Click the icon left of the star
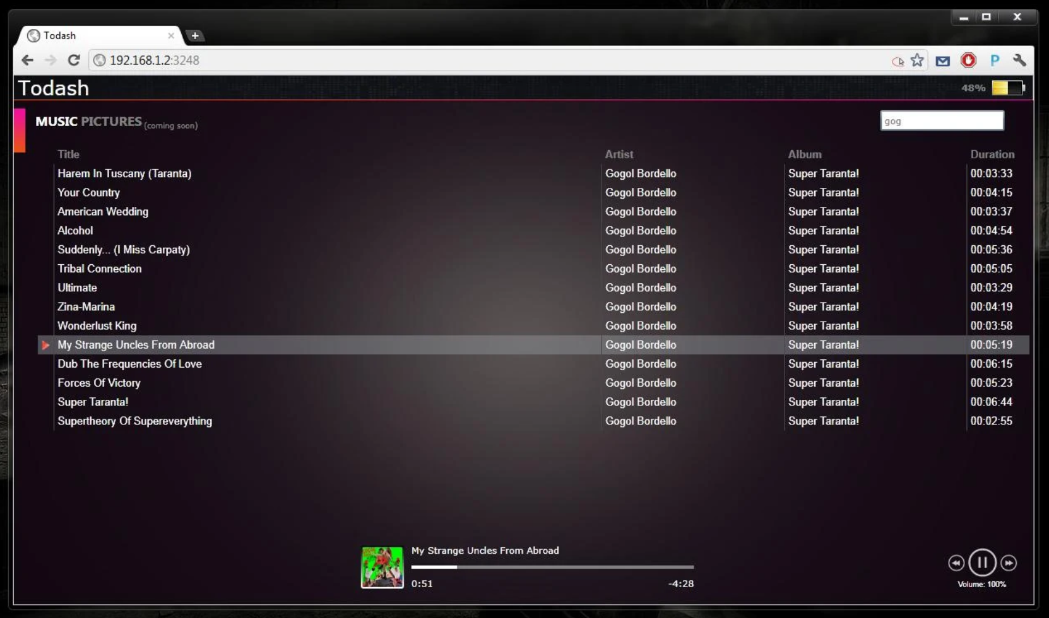This screenshot has width=1049, height=618. tap(898, 61)
